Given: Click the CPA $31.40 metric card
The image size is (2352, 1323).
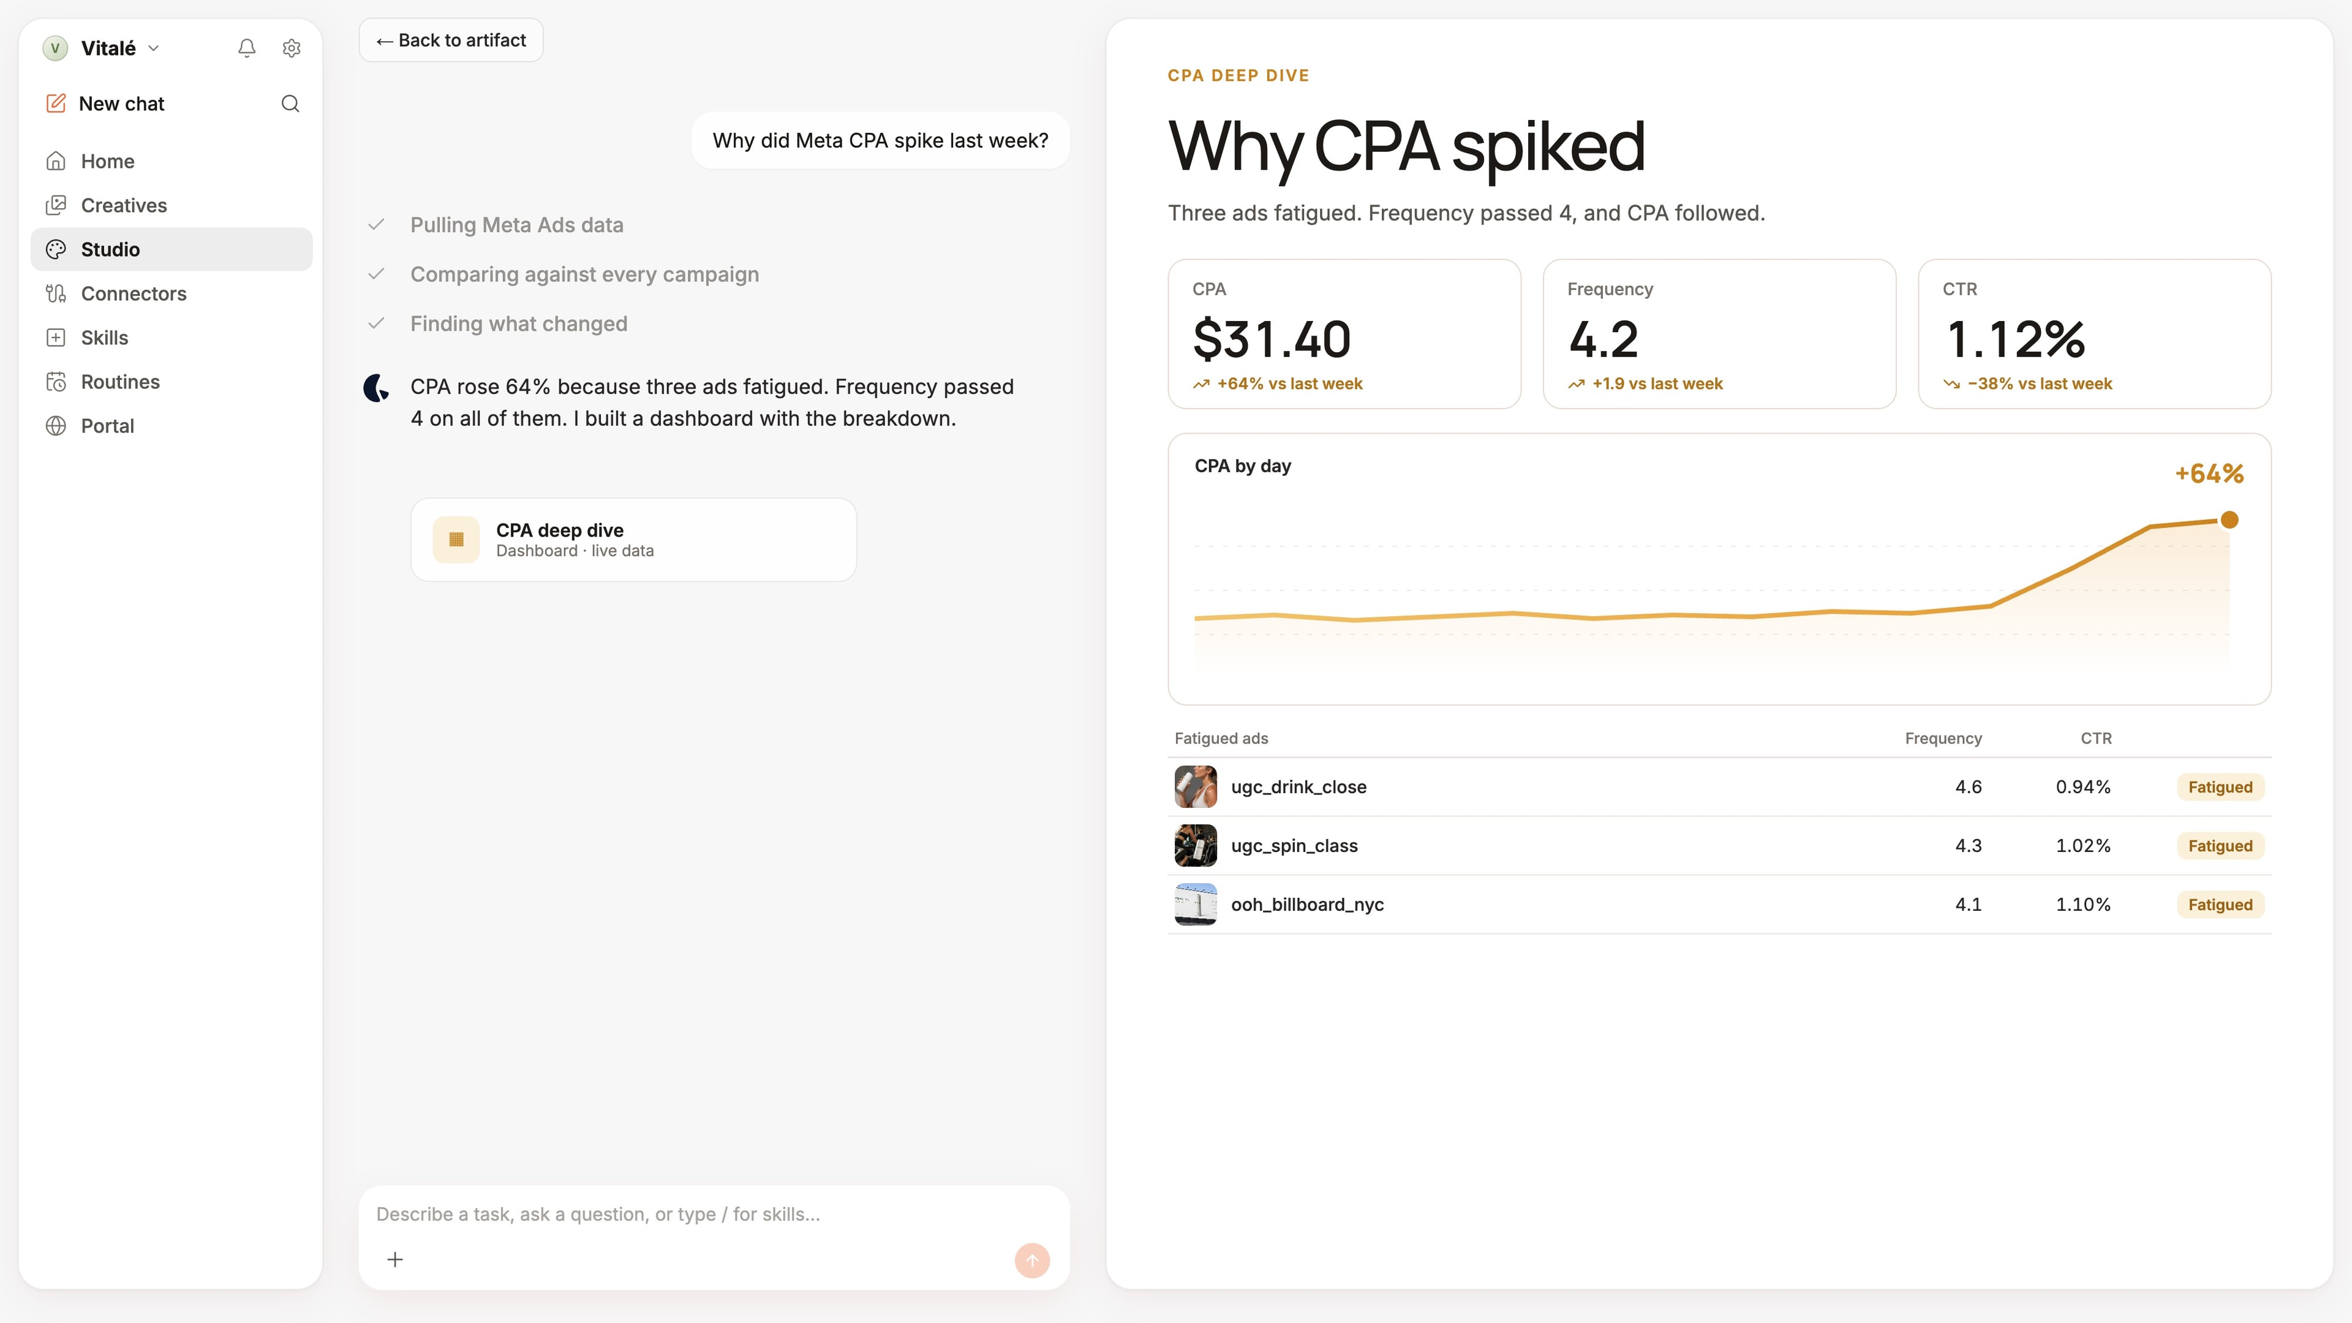Looking at the screenshot, I should point(1344,334).
